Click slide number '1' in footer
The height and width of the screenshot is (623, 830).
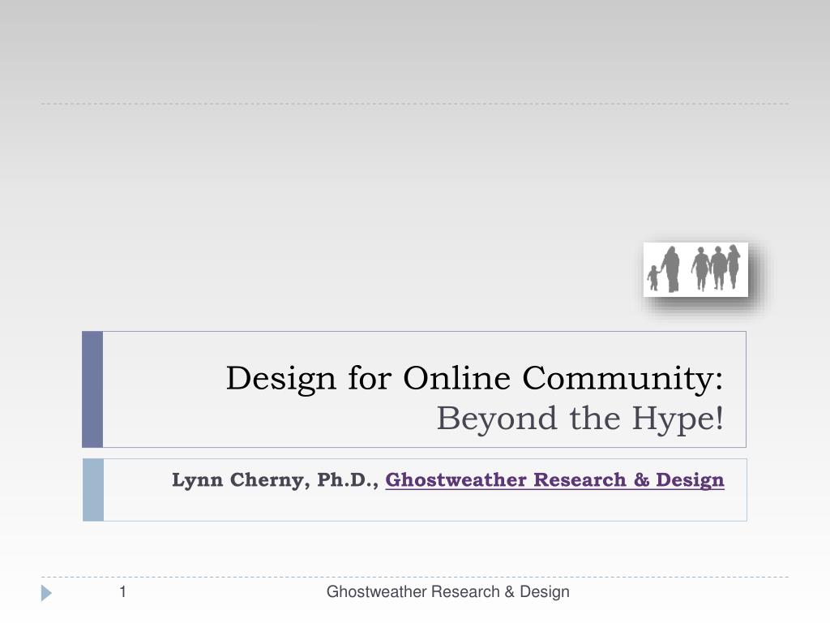point(123,591)
